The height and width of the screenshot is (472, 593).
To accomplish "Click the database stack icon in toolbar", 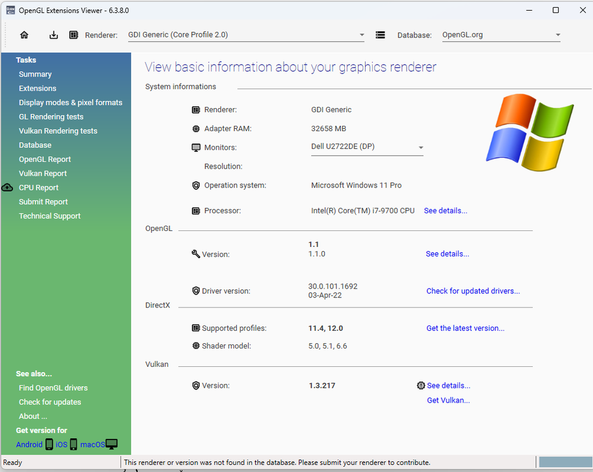I will [380, 35].
